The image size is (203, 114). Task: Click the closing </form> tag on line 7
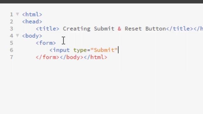(48, 57)
